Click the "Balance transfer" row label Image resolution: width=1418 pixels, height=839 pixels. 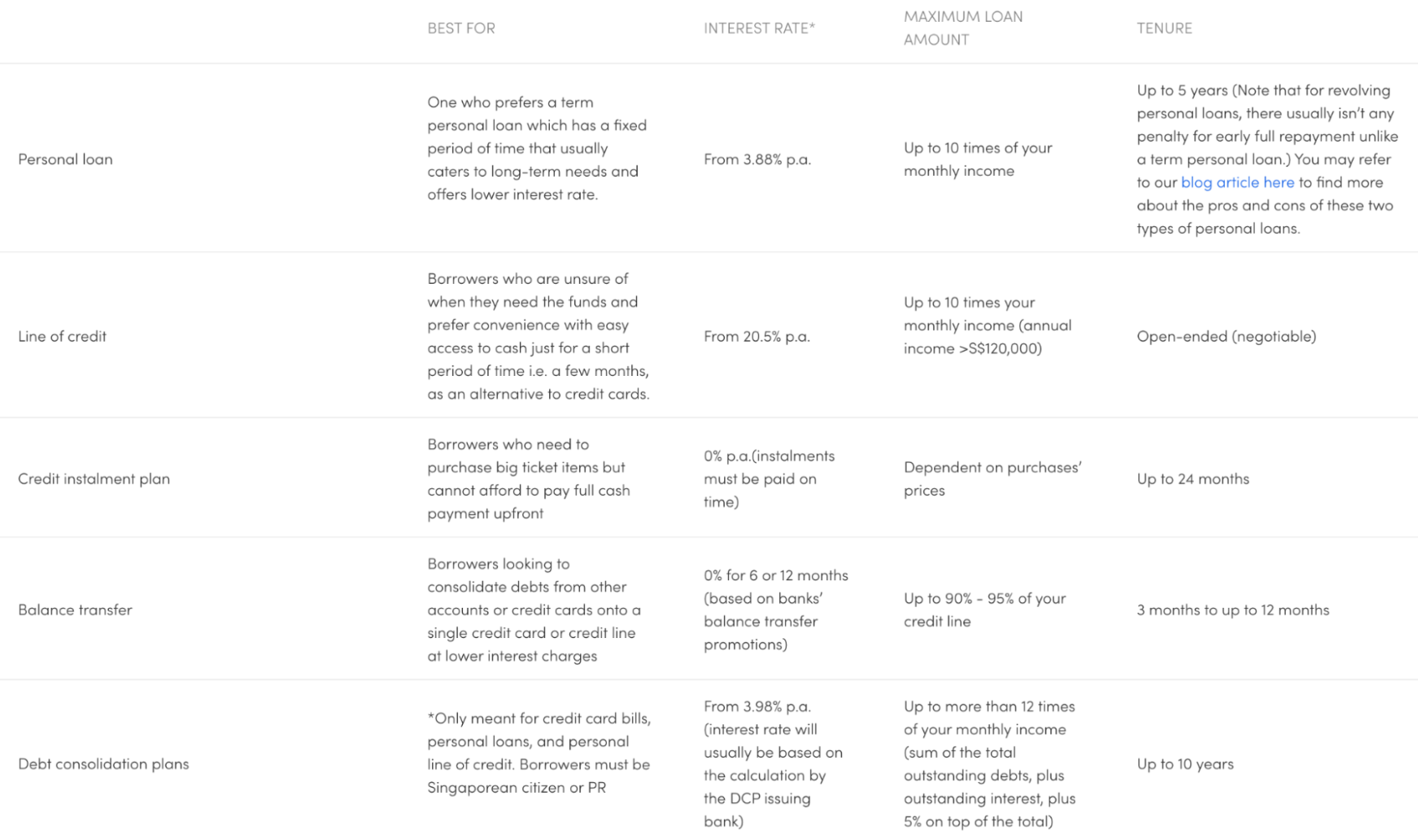point(75,610)
